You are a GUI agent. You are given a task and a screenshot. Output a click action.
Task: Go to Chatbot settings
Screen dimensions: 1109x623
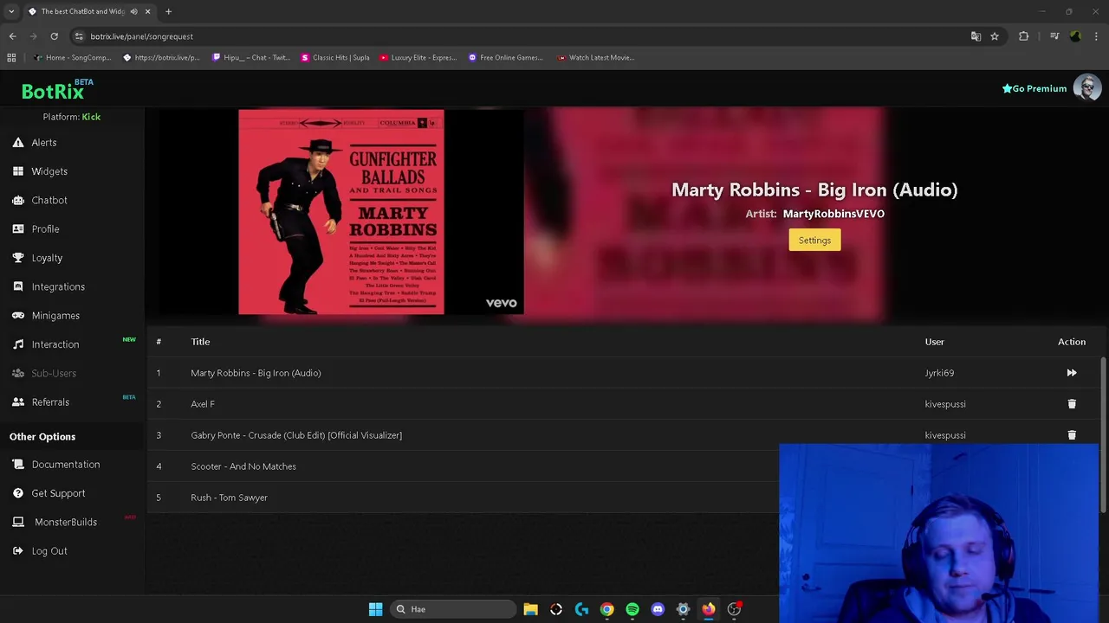tap(49, 200)
